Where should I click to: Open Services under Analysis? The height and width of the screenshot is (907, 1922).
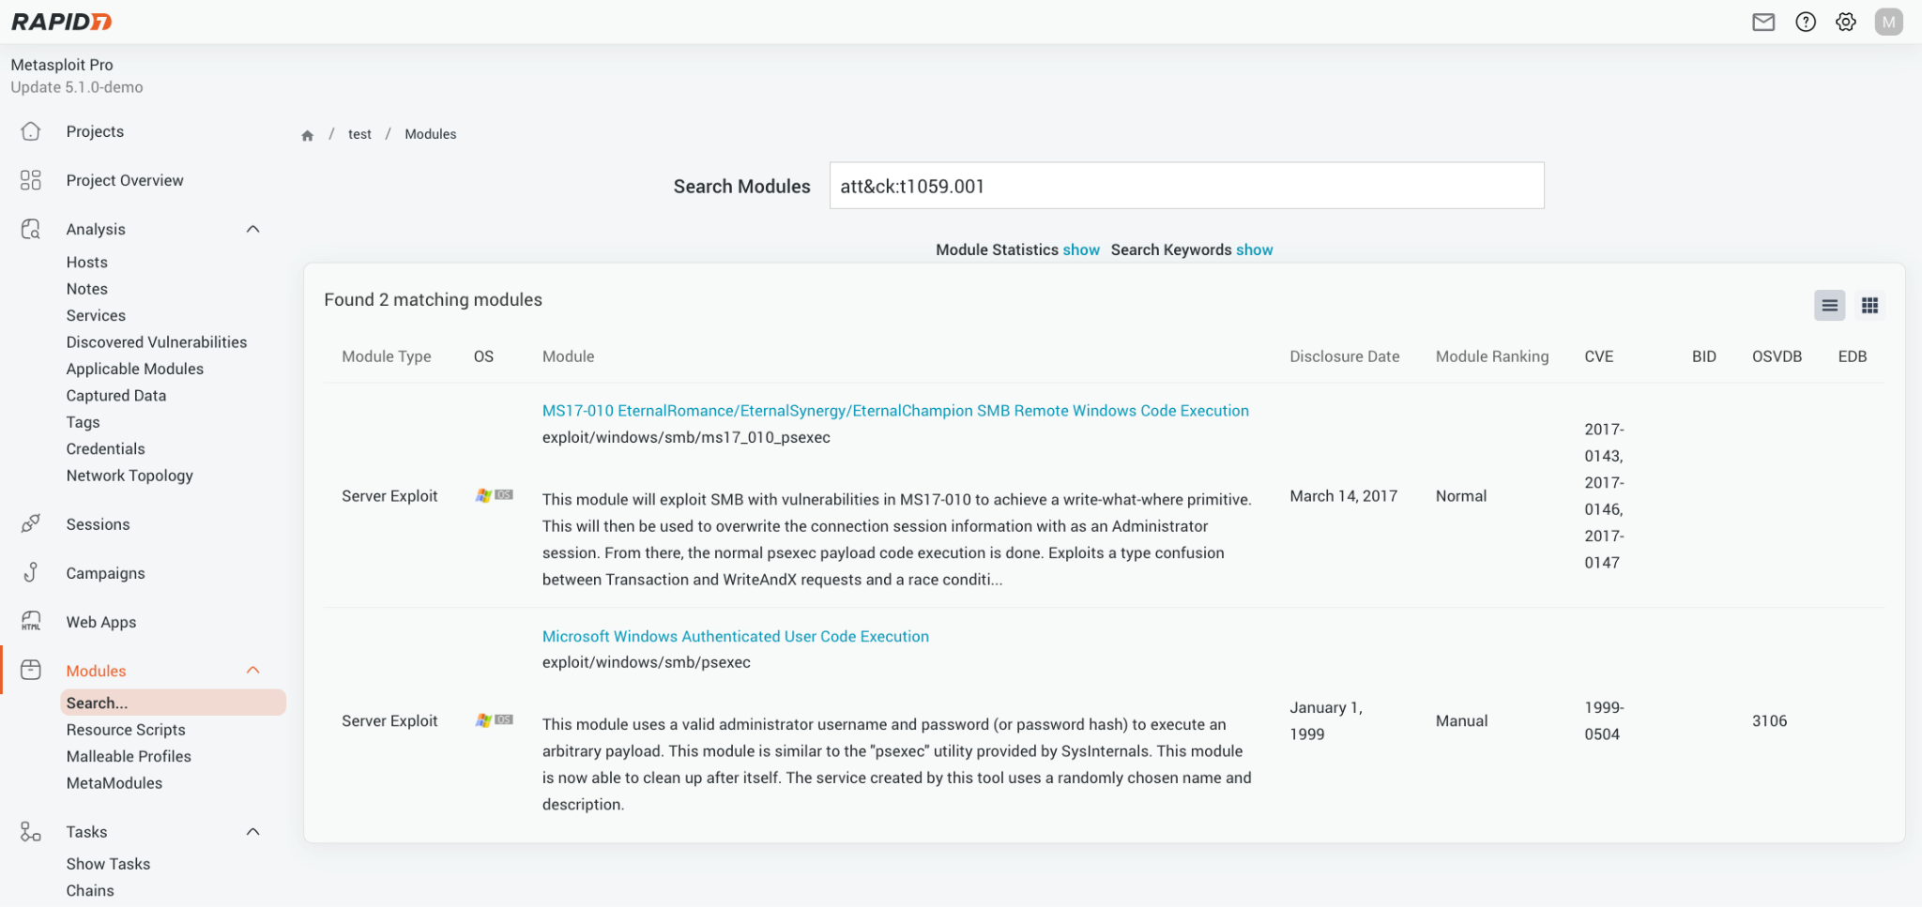point(96,316)
